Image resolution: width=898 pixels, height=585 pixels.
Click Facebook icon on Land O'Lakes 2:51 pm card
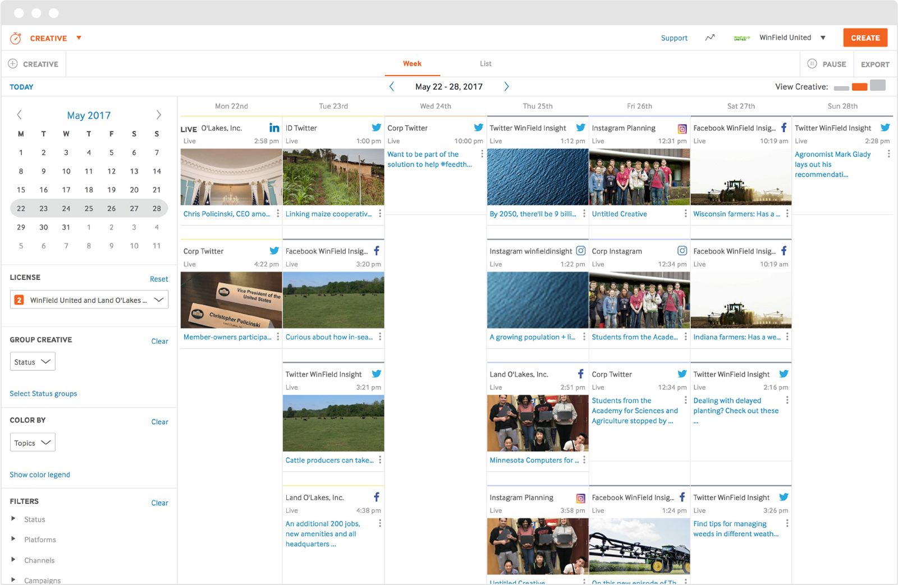[581, 374]
